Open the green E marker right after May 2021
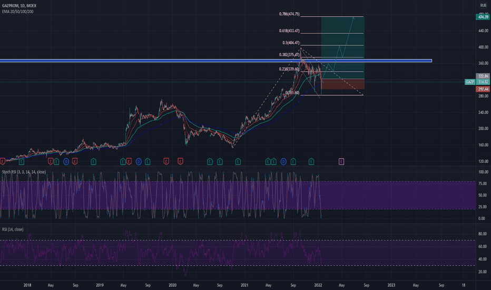 [273, 161]
